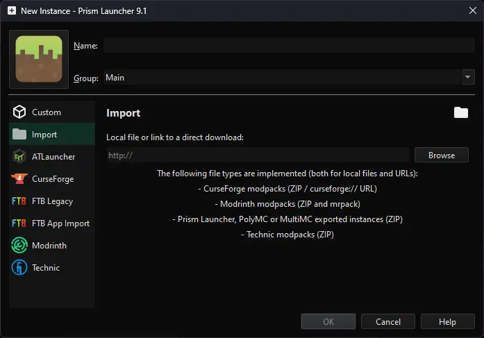This screenshot has width=484, height=338.
Task: Expand the Group dropdown arrow
Action: pyautogui.click(x=467, y=78)
